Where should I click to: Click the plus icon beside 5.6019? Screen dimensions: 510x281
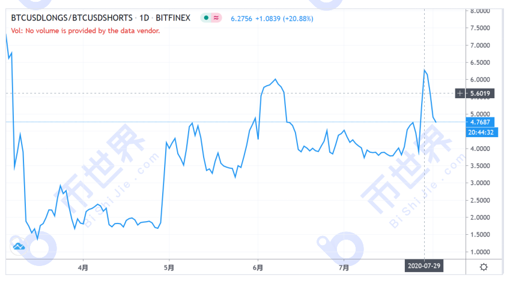click(460, 93)
